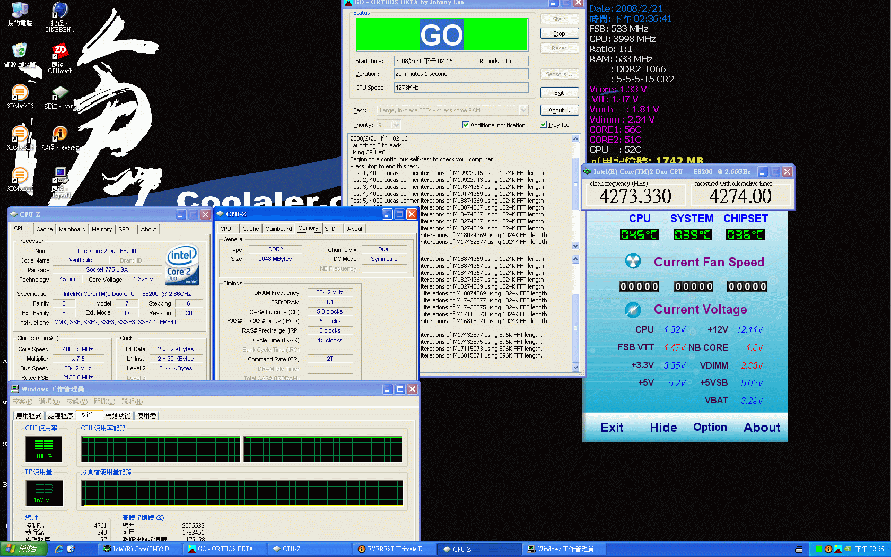891x557 pixels.
Task: Click the fan icon beside Current Fan Speed
Action: 633,261
